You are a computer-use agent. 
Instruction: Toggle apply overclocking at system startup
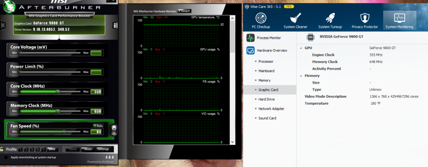click(x=6, y=157)
